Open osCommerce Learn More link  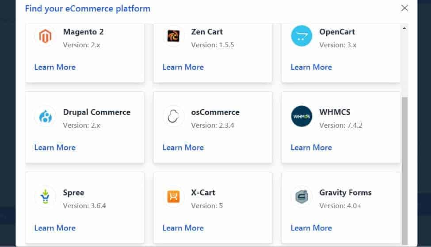(x=183, y=148)
